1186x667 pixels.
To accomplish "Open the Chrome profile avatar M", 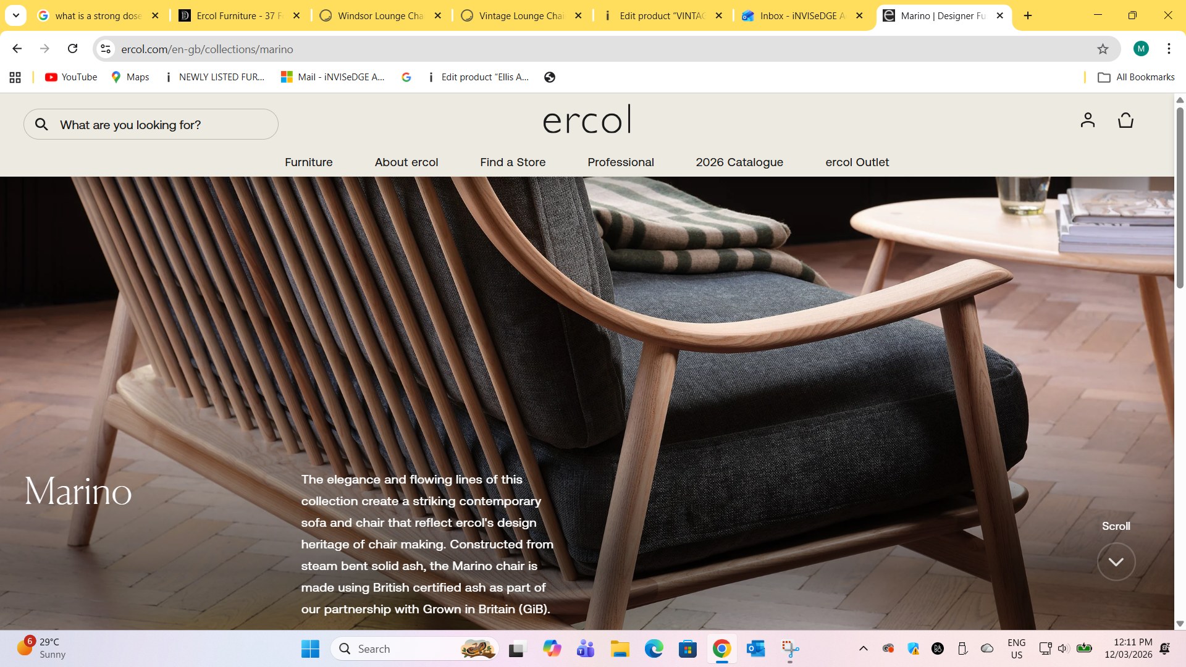I will click(1141, 49).
